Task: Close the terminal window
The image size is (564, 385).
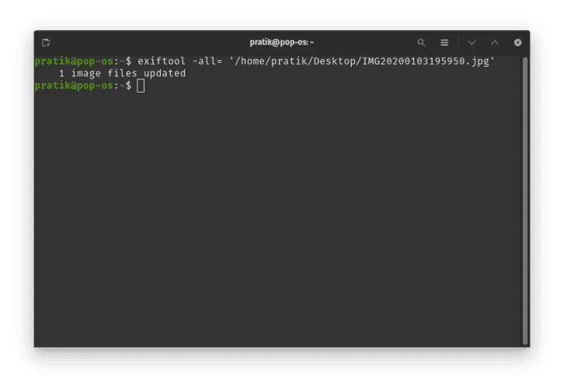Action: (x=518, y=43)
